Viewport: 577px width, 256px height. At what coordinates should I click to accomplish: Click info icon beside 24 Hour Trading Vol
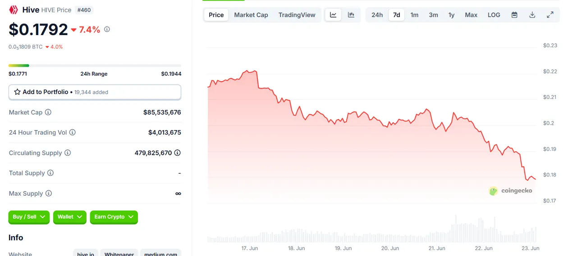[x=73, y=132]
